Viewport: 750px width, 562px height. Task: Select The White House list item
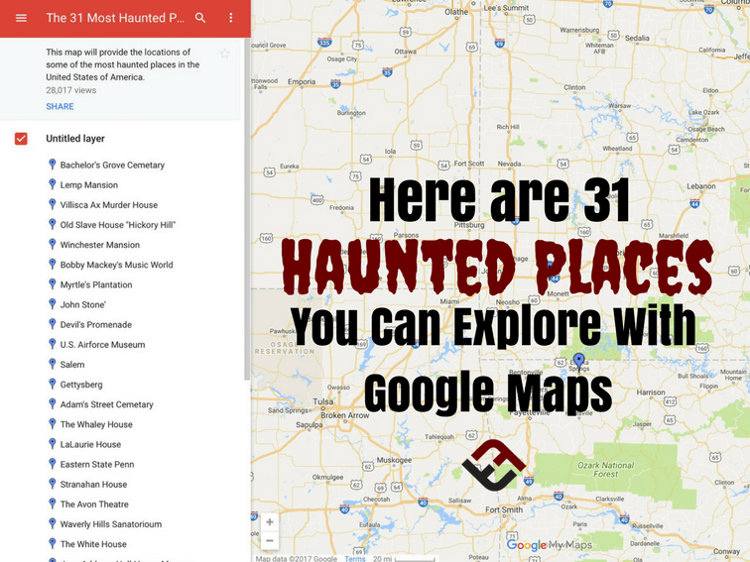pos(93,544)
